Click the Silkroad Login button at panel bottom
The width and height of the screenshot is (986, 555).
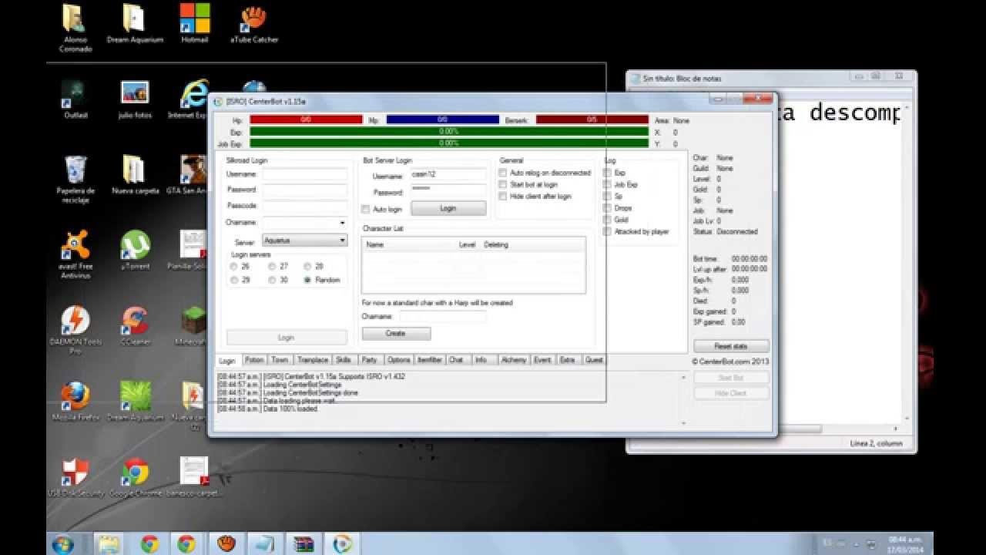click(x=287, y=338)
